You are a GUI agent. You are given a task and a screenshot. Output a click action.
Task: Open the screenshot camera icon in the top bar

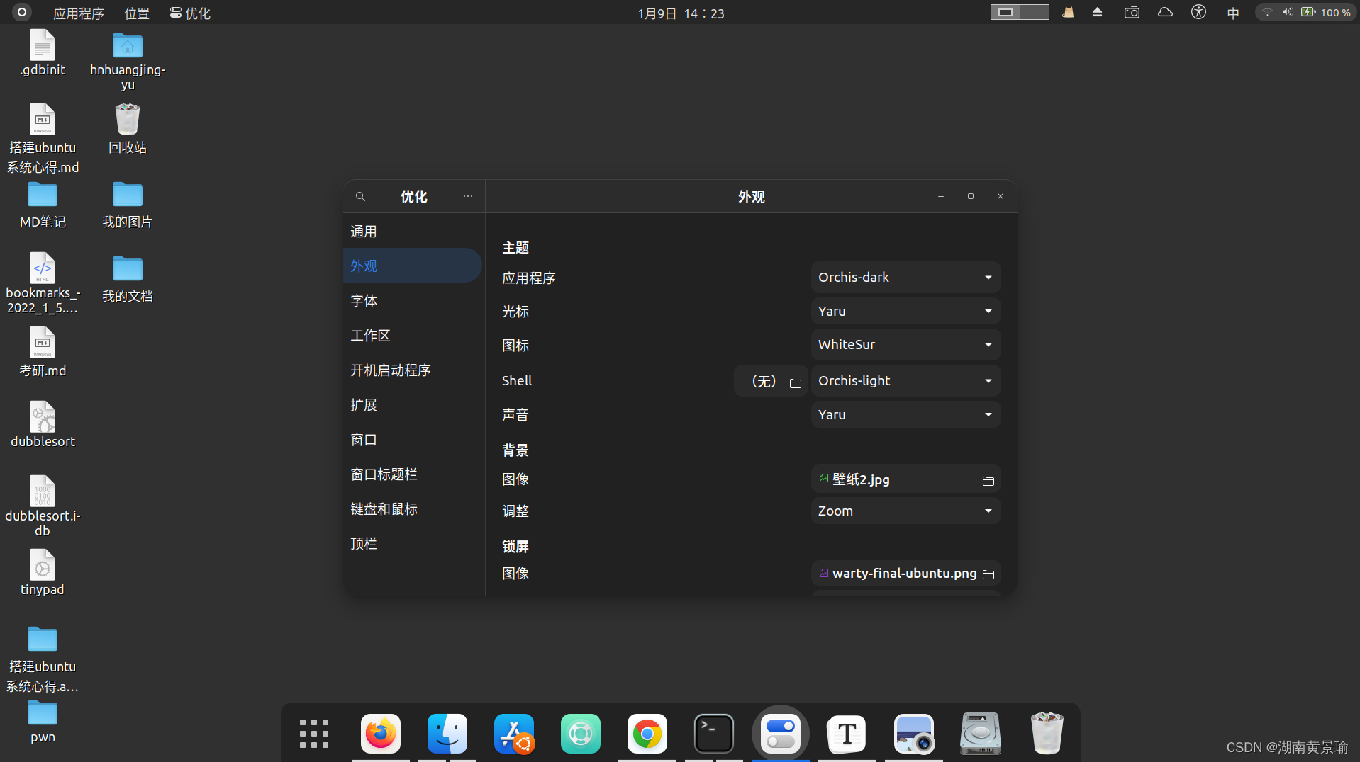(1132, 13)
